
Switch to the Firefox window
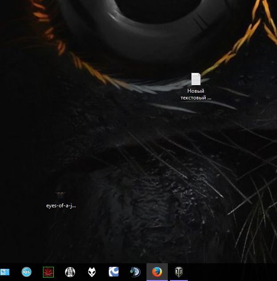coord(157,272)
